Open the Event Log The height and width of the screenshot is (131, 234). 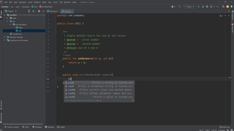pos(224,127)
